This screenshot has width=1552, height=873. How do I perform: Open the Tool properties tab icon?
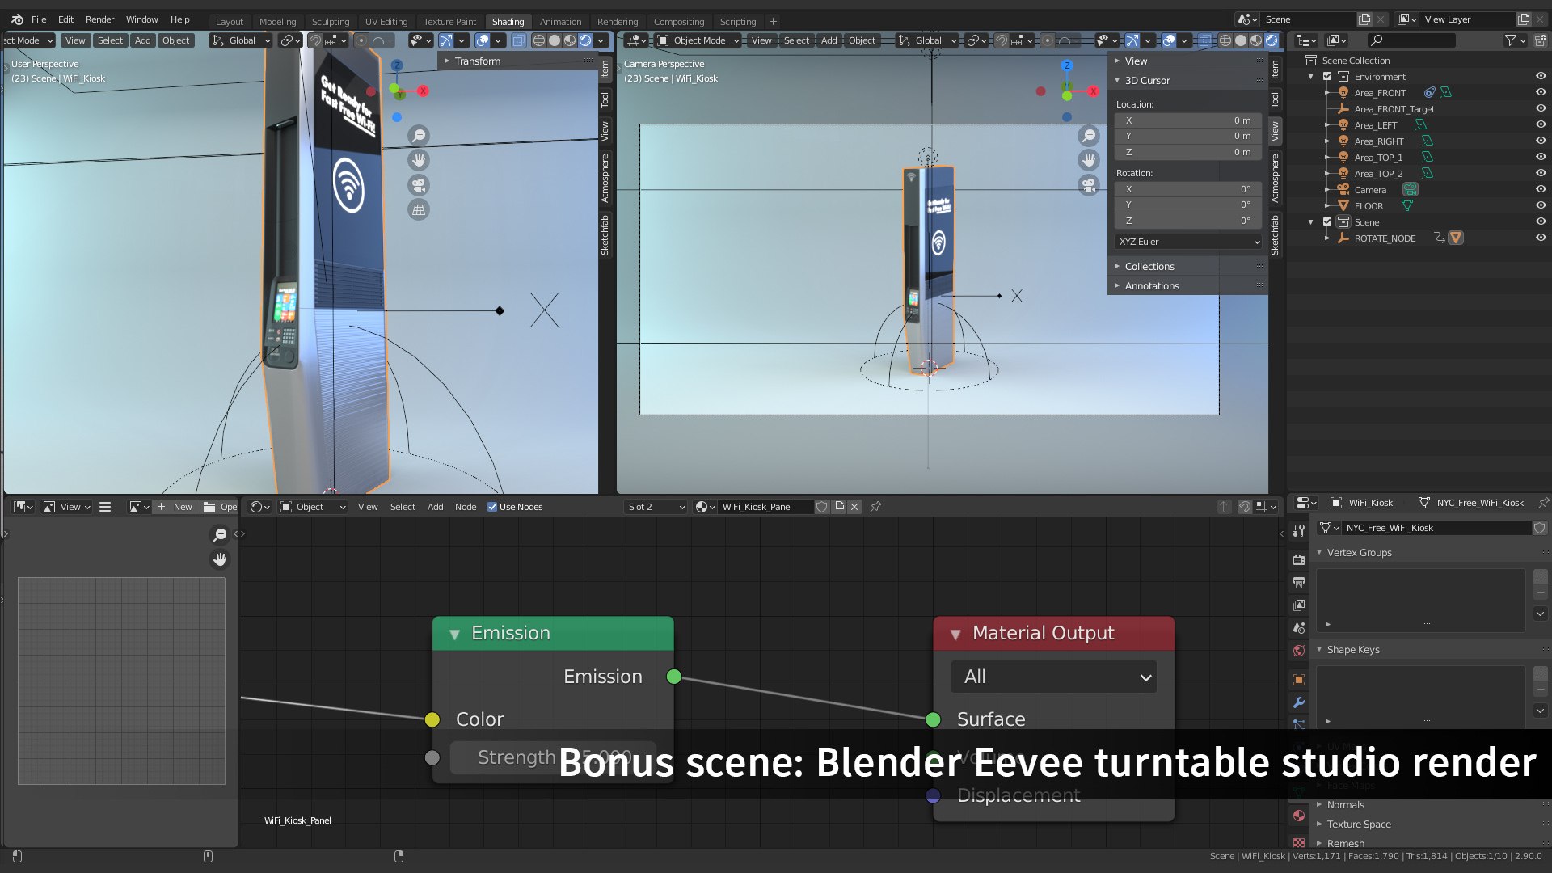point(1299,531)
